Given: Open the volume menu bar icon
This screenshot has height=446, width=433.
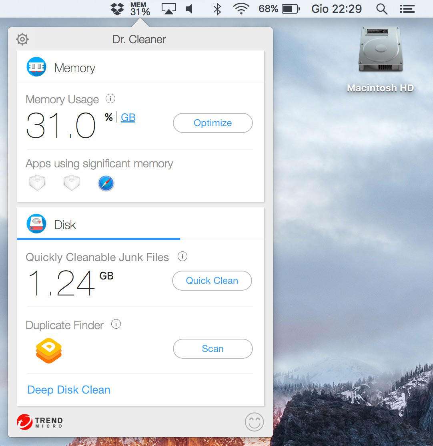Looking at the screenshot, I should (189, 9).
